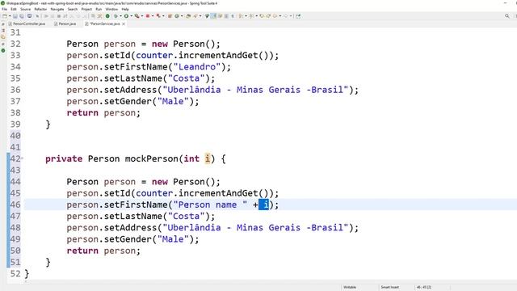This screenshot has height=291, width=517.
Task: Click the Debug bug toolbar icon
Action: [x=116, y=16]
